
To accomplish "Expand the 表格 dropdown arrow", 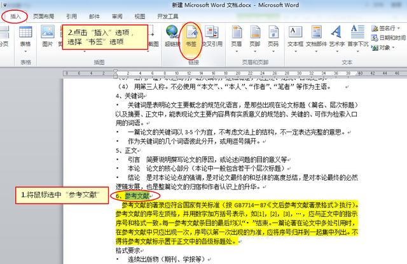I will click(x=25, y=51).
